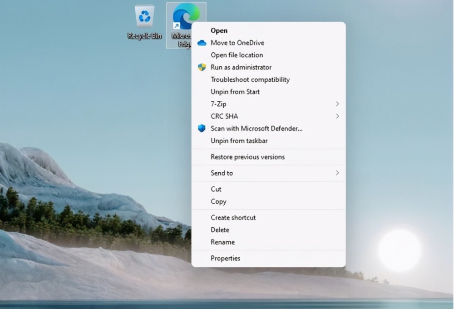Click Restore previous versions
Viewport: 454px width, 309px height.
[x=247, y=157]
